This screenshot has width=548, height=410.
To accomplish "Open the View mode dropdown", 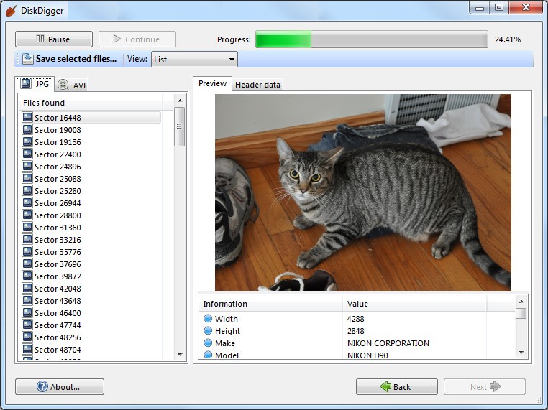I will [194, 60].
